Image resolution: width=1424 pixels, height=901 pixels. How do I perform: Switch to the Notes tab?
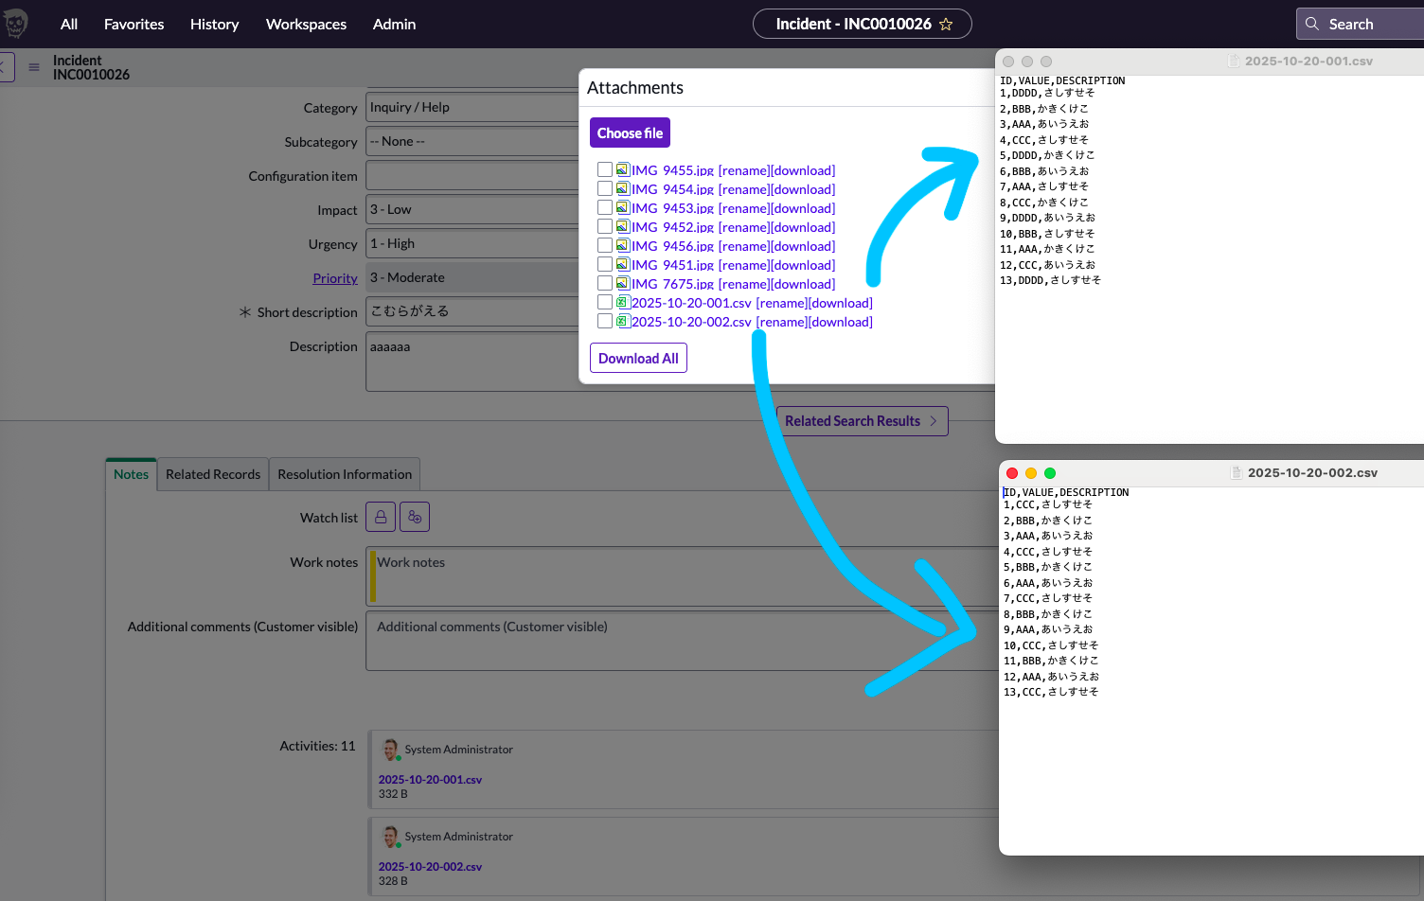pos(131,474)
